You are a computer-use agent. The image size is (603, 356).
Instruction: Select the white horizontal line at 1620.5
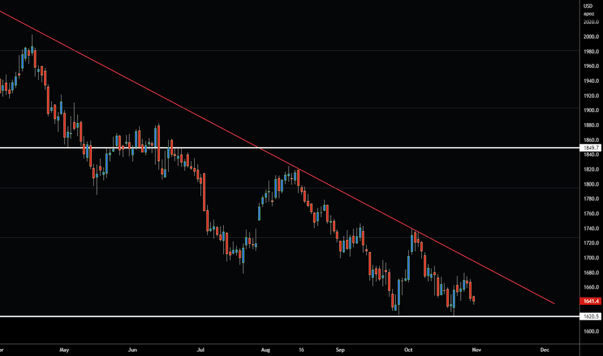pos(290,317)
